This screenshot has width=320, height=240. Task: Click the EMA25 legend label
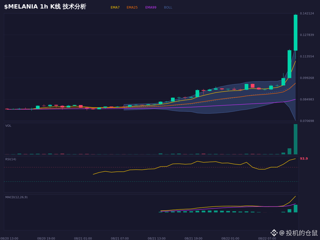click(132, 7)
